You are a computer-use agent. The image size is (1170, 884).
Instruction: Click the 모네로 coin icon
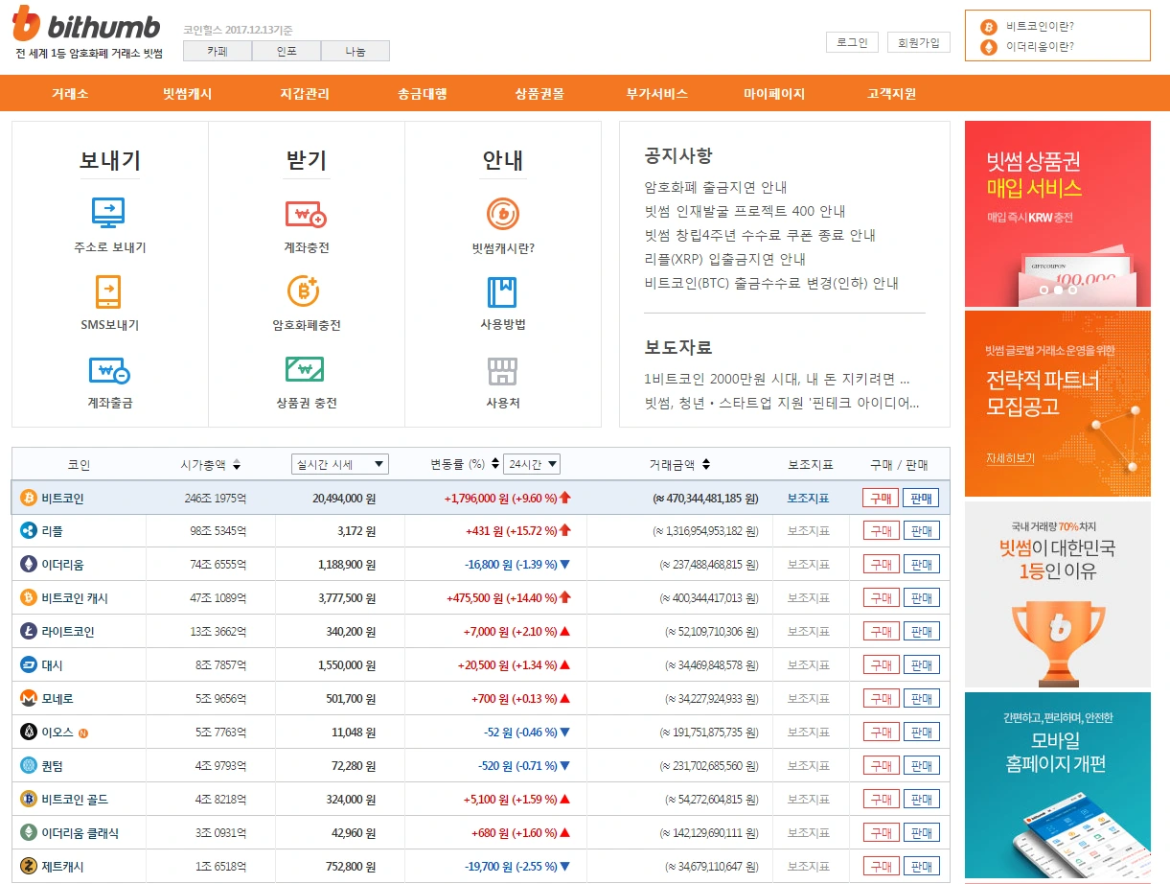(29, 698)
